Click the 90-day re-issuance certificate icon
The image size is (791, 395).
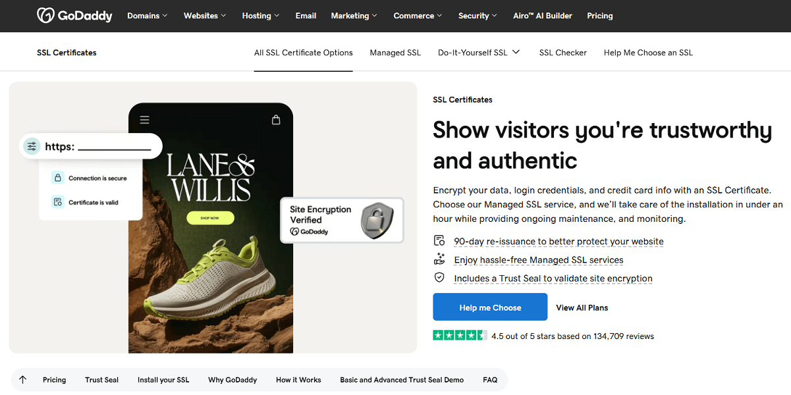439,241
